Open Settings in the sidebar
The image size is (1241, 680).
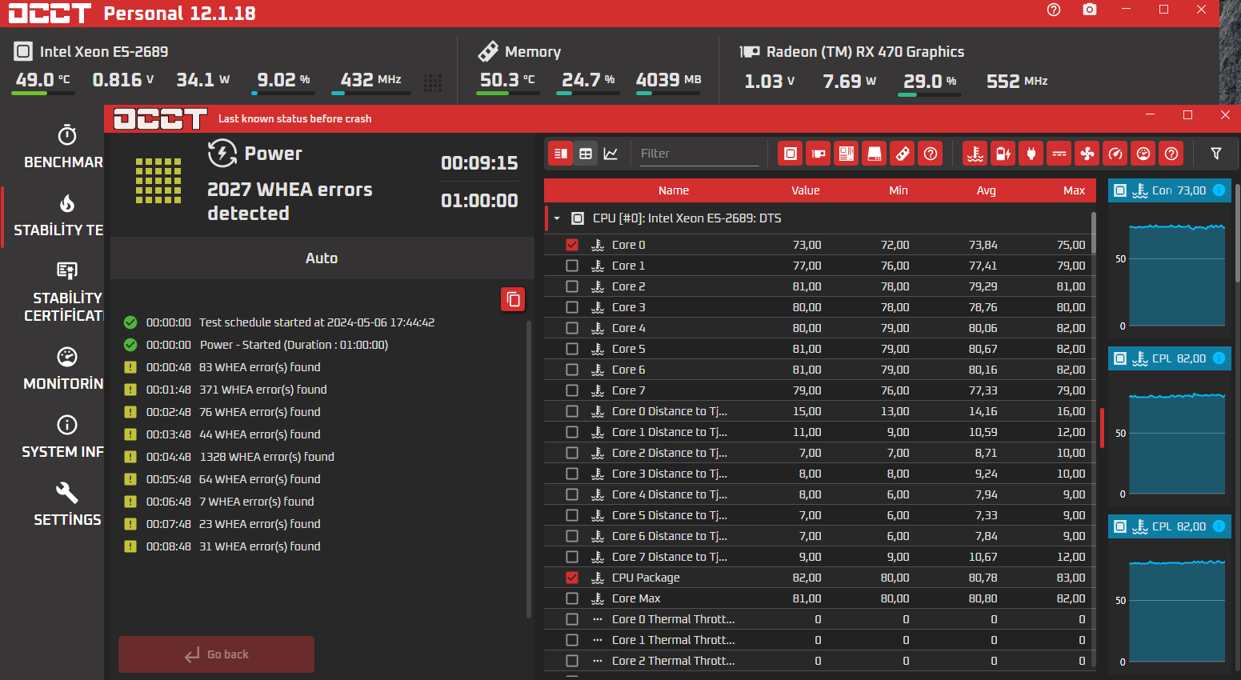[x=67, y=505]
